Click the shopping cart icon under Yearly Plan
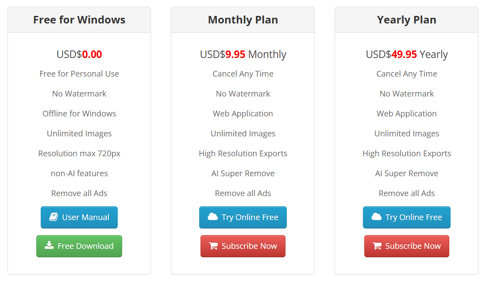Screen dimensions: 486x286 click(x=377, y=246)
